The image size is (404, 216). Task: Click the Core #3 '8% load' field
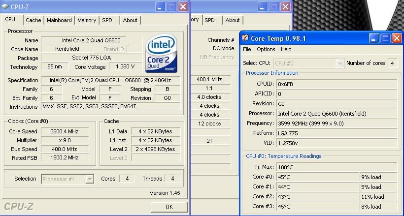coord(378,207)
